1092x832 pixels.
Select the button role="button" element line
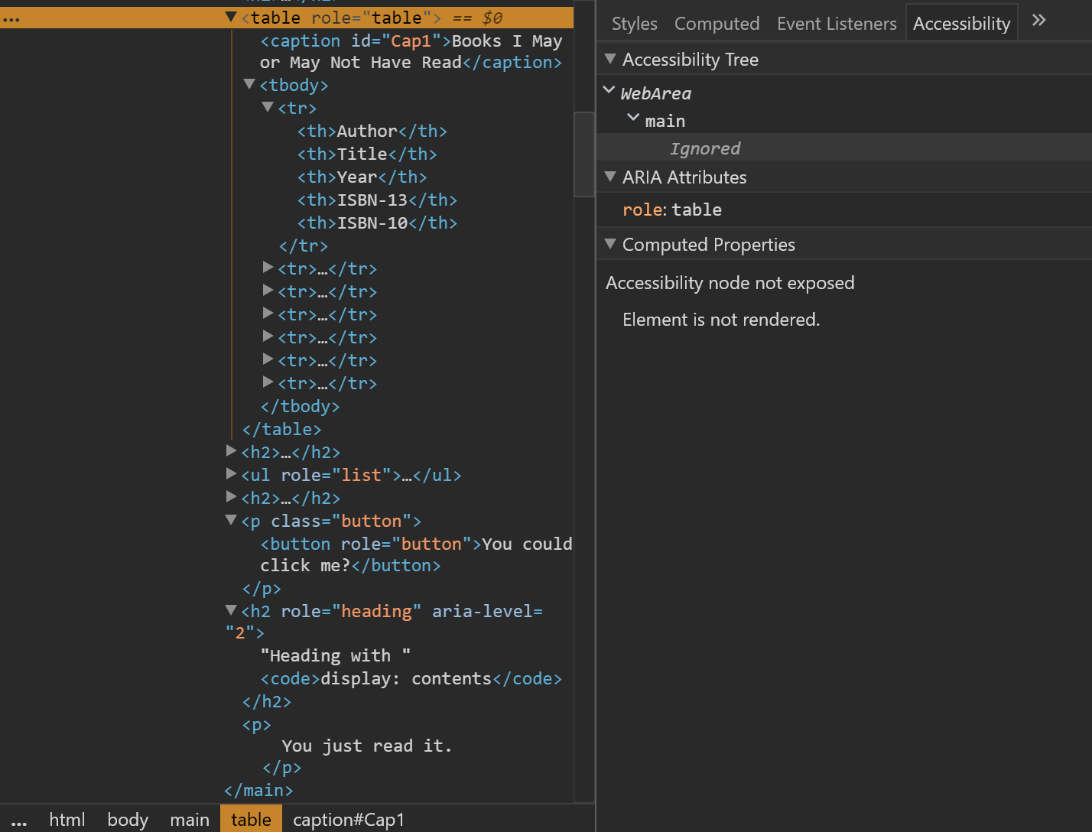[416, 554]
